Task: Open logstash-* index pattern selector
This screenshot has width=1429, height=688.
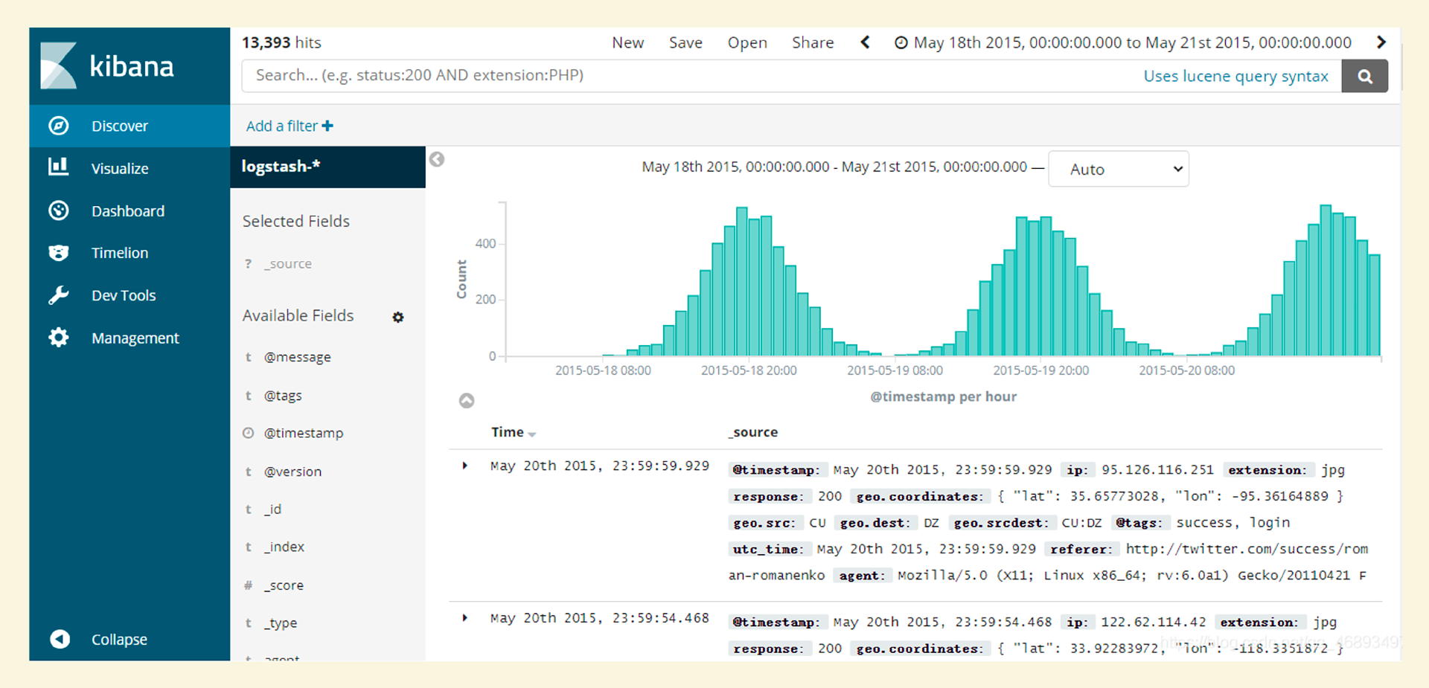Action: coord(327,167)
